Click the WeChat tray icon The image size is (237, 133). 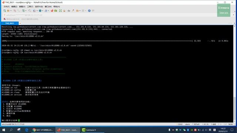[x=184, y=130]
